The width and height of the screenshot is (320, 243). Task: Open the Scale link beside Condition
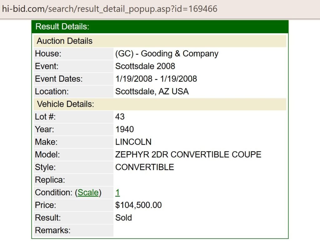(x=88, y=193)
